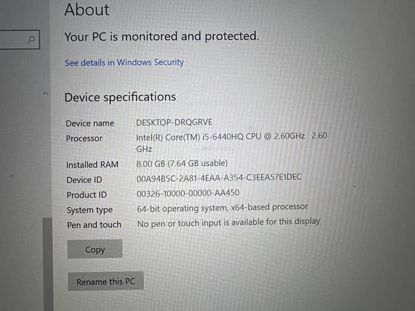Click the device name DESKTOP-DRQGRVE
Viewport: 415px width, 311px height.
(174, 123)
